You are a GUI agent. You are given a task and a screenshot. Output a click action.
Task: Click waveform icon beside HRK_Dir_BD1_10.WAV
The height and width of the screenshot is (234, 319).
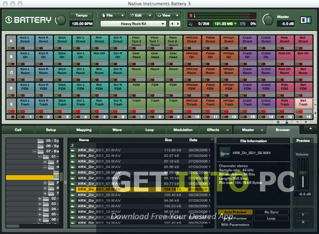click(72, 200)
